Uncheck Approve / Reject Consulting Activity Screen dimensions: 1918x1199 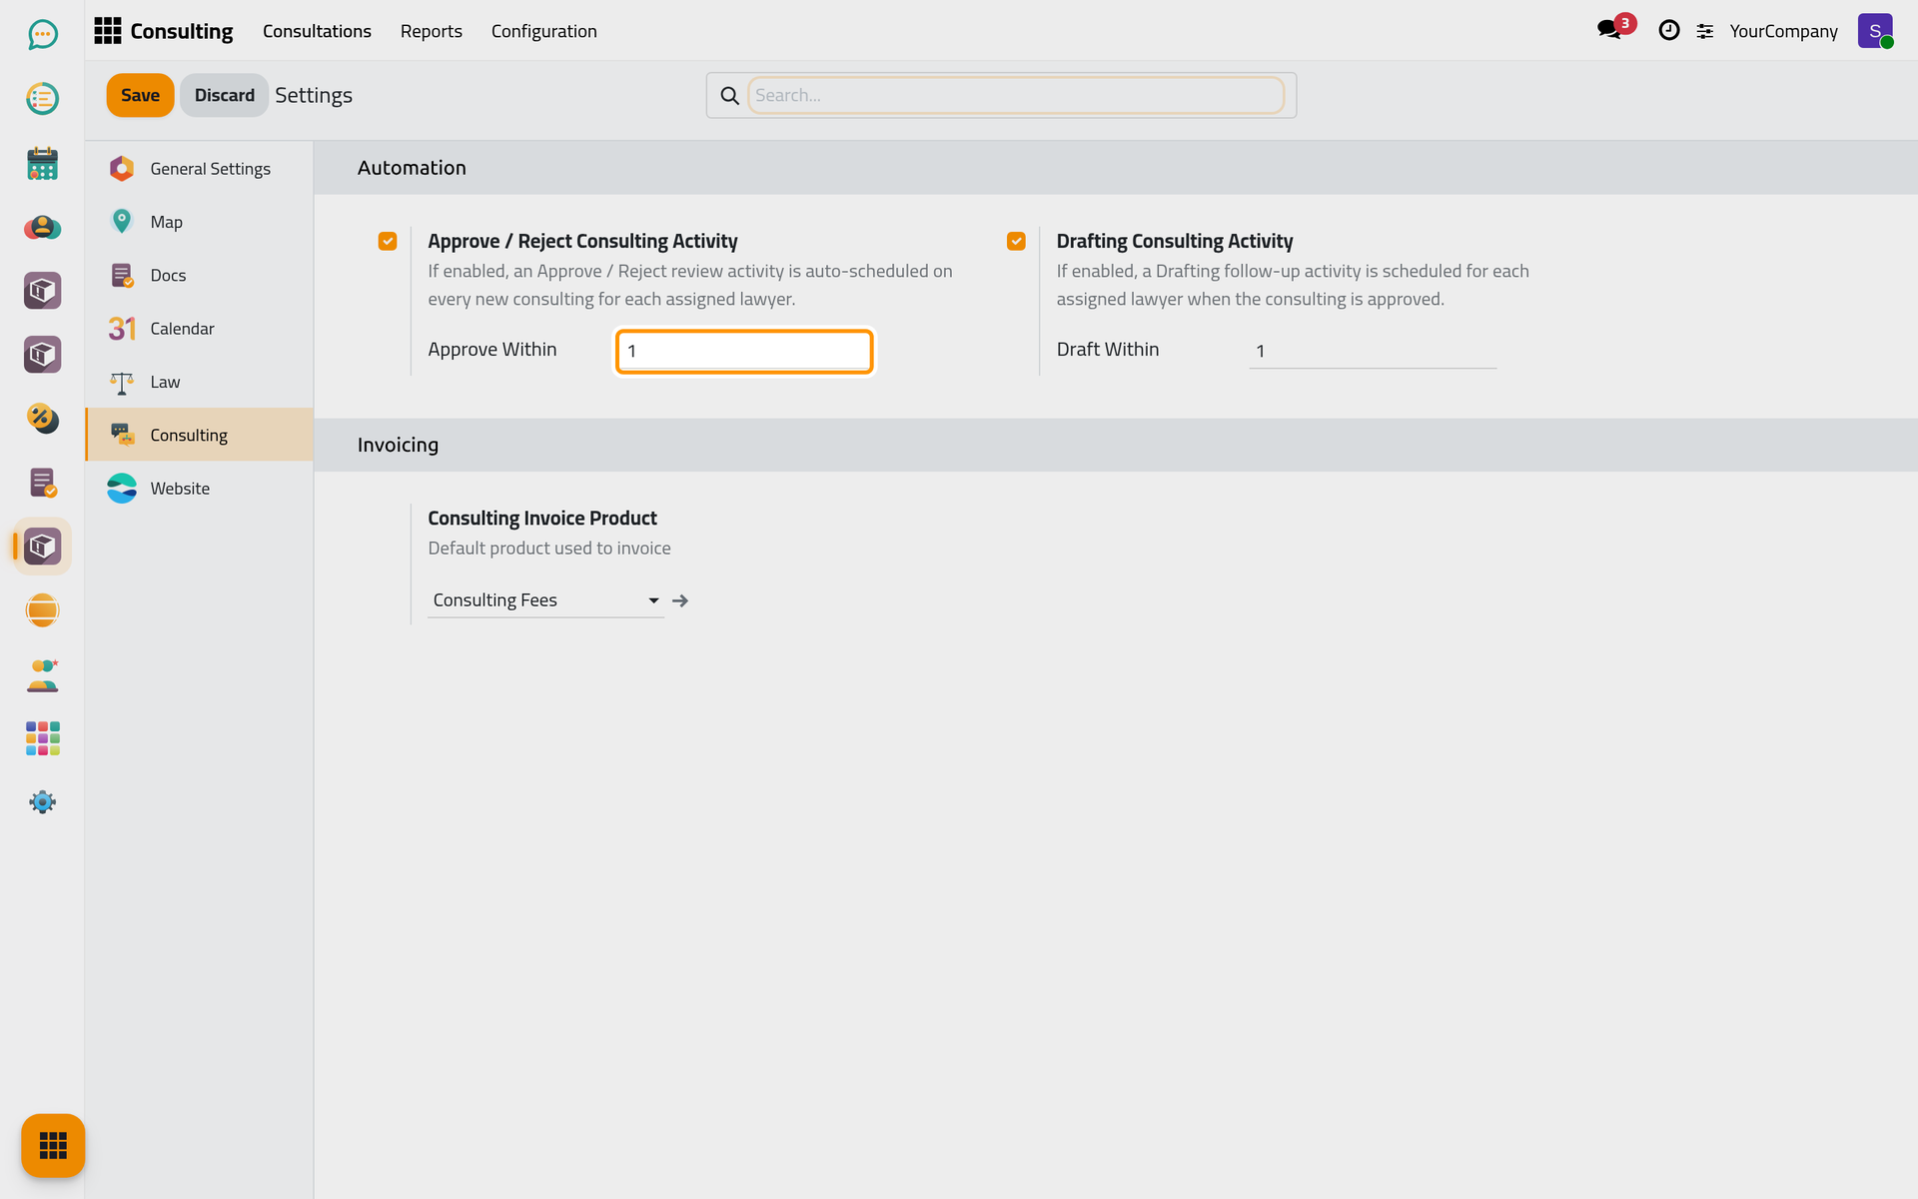(x=388, y=241)
